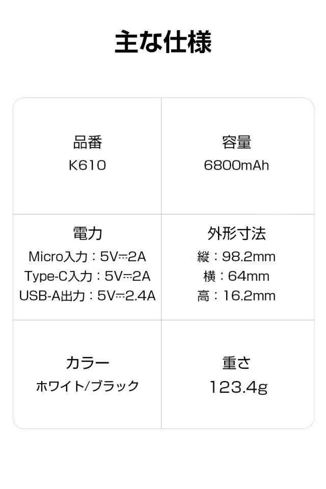Click the 主な仕様 heading
Image resolution: width=326 pixels, height=489 pixels.
(163, 42)
